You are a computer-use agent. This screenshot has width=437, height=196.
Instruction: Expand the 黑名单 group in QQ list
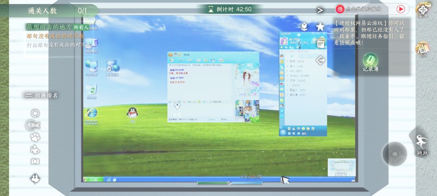[296, 95]
